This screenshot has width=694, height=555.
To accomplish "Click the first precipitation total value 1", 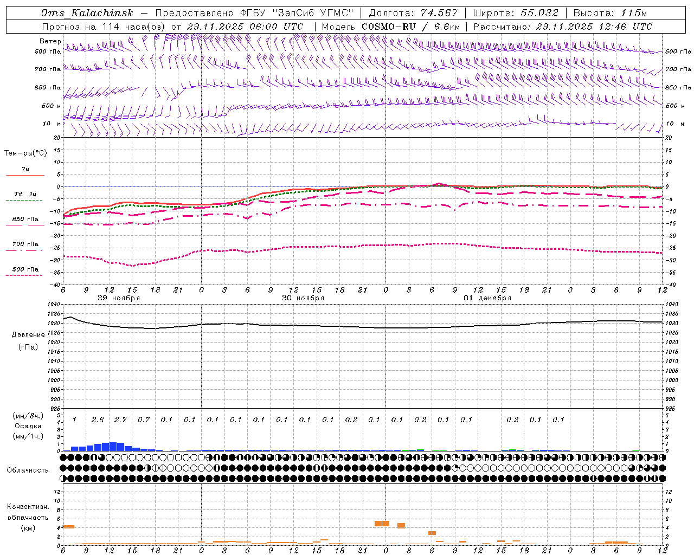I will [x=74, y=420].
